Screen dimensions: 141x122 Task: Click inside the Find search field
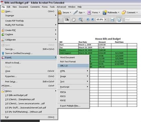point(133,20)
